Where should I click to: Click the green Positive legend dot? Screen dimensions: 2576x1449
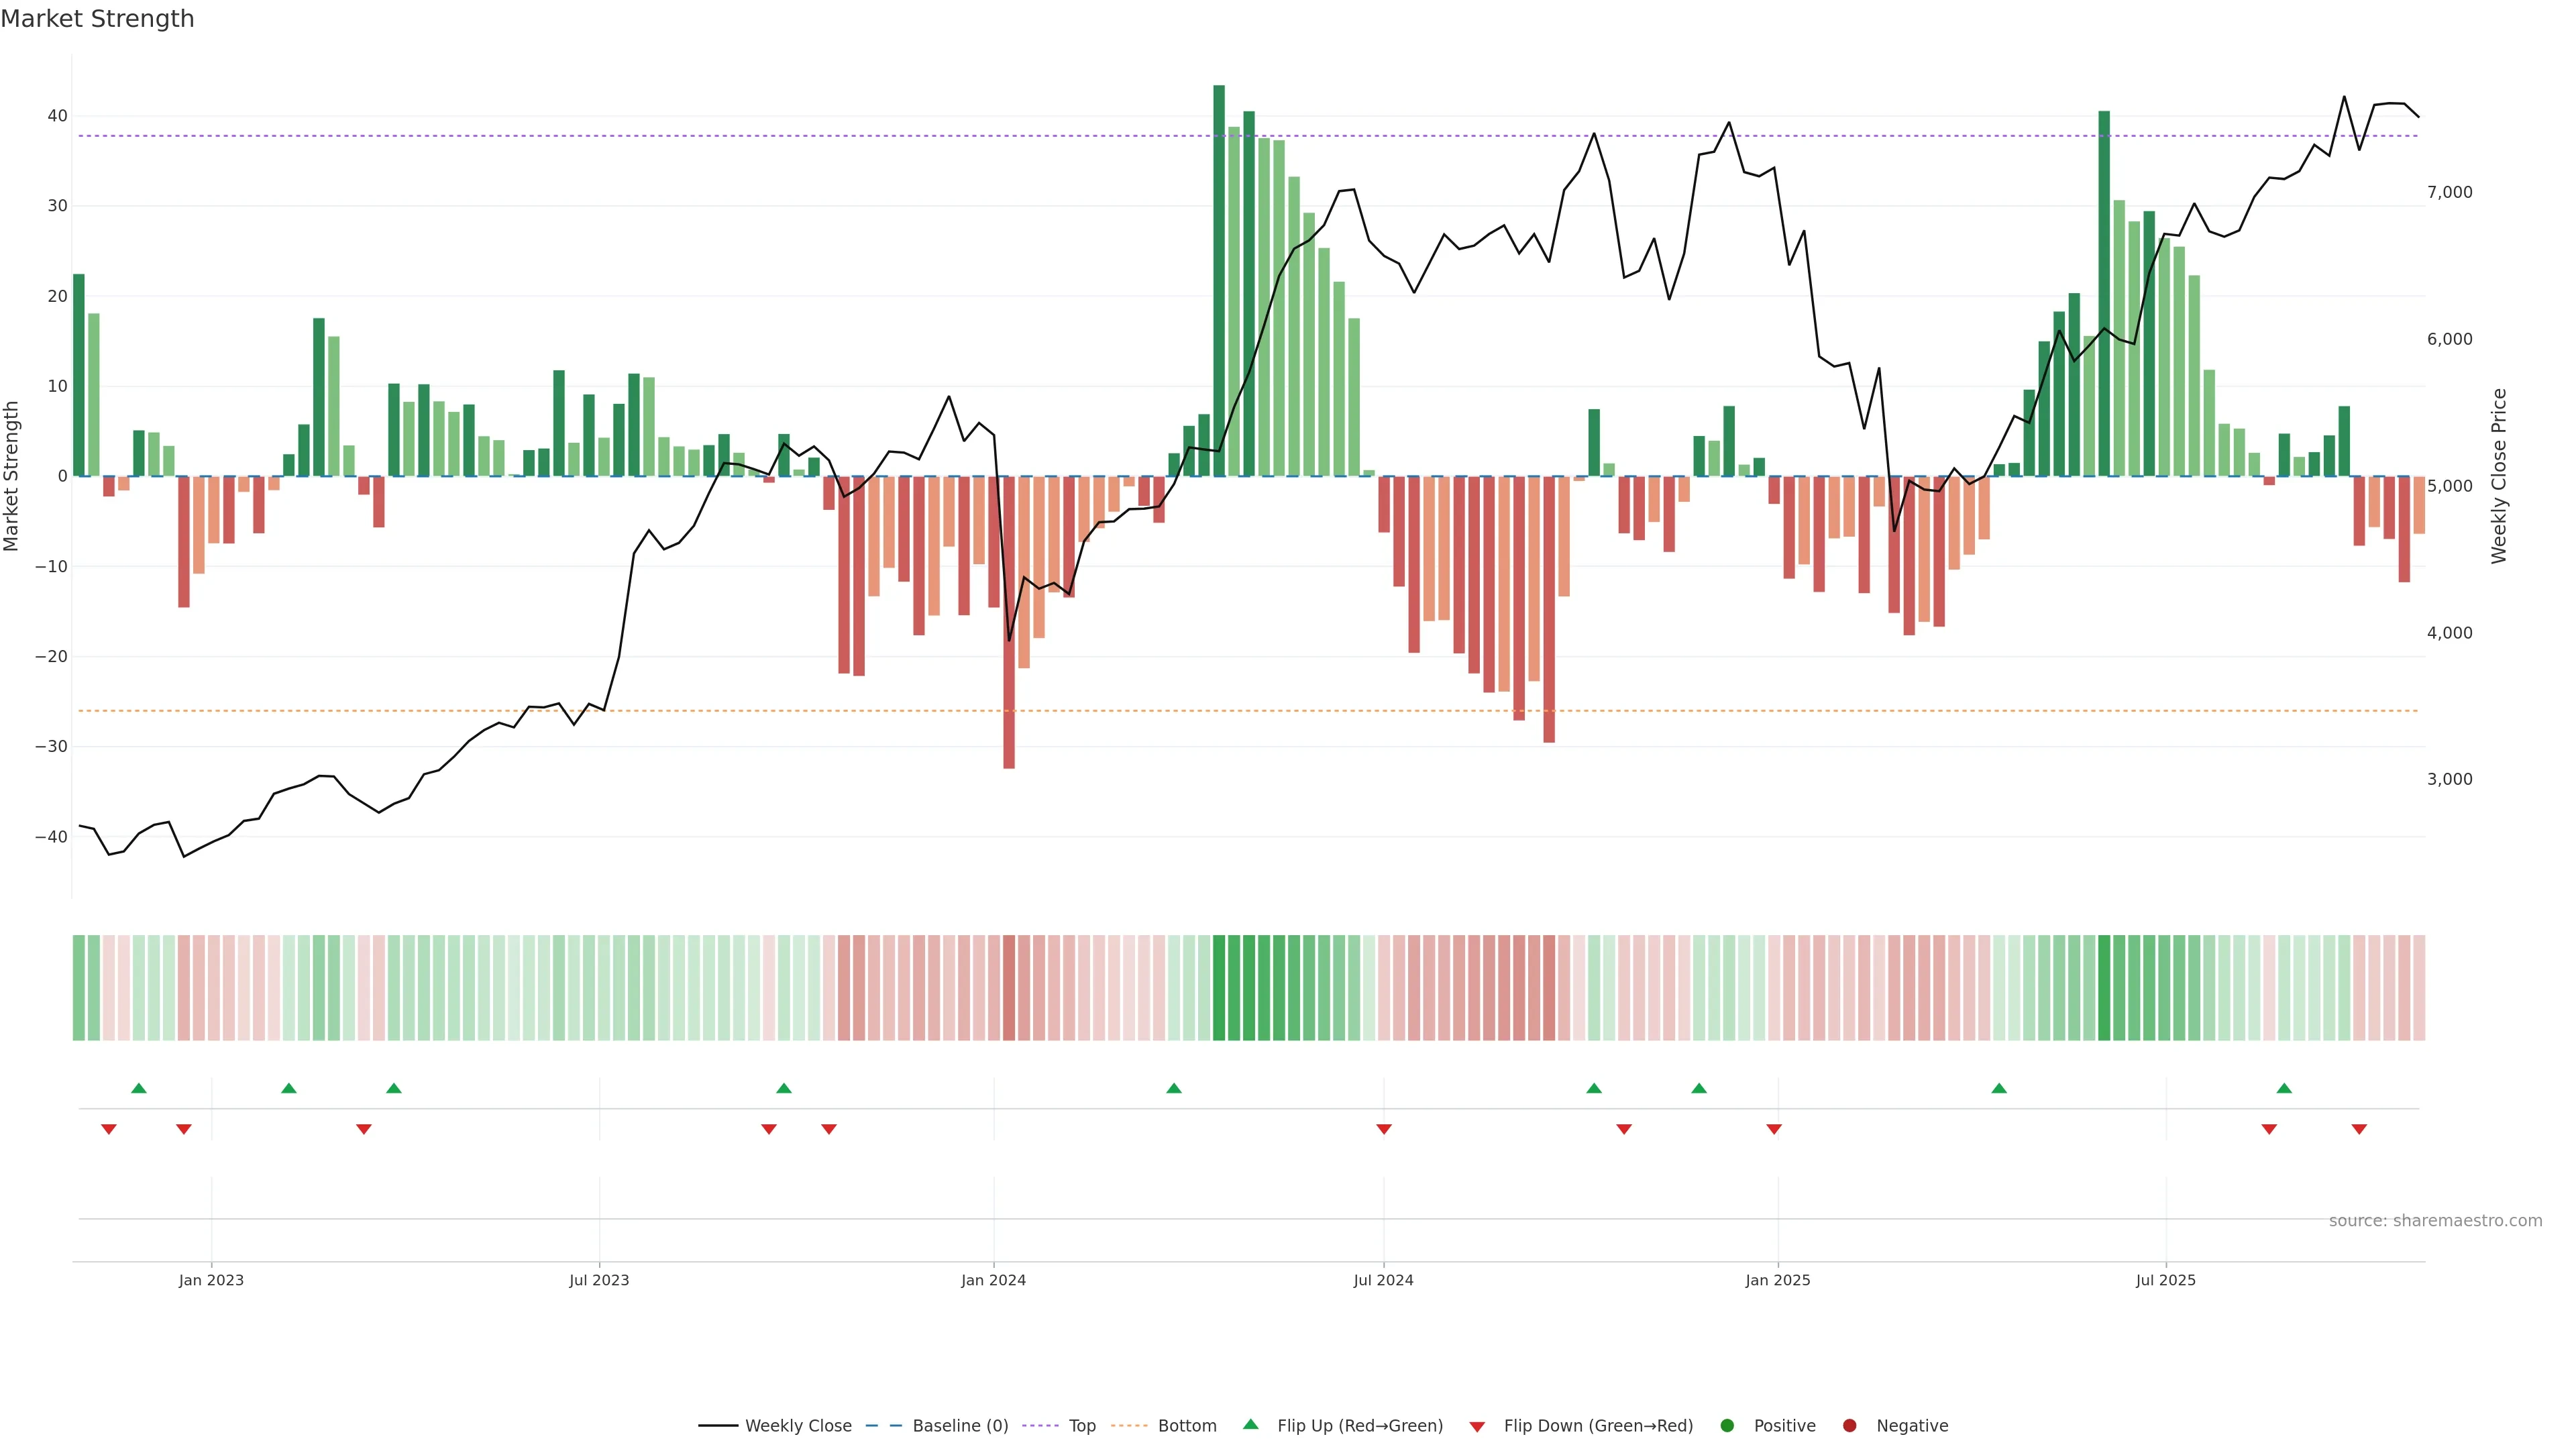pos(1727,1426)
